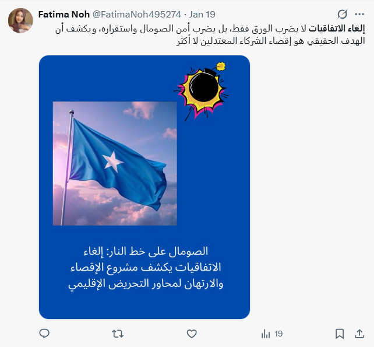Click the repost arrows icon
Viewport: 374px width, 347px height.
[118, 334]
